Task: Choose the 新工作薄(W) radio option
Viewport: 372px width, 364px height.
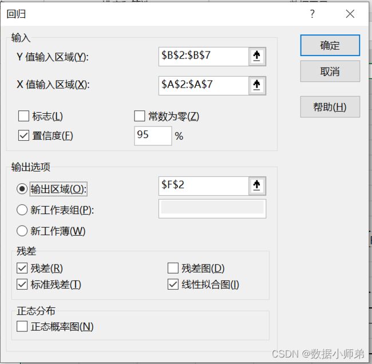Action: pos(22,231)
